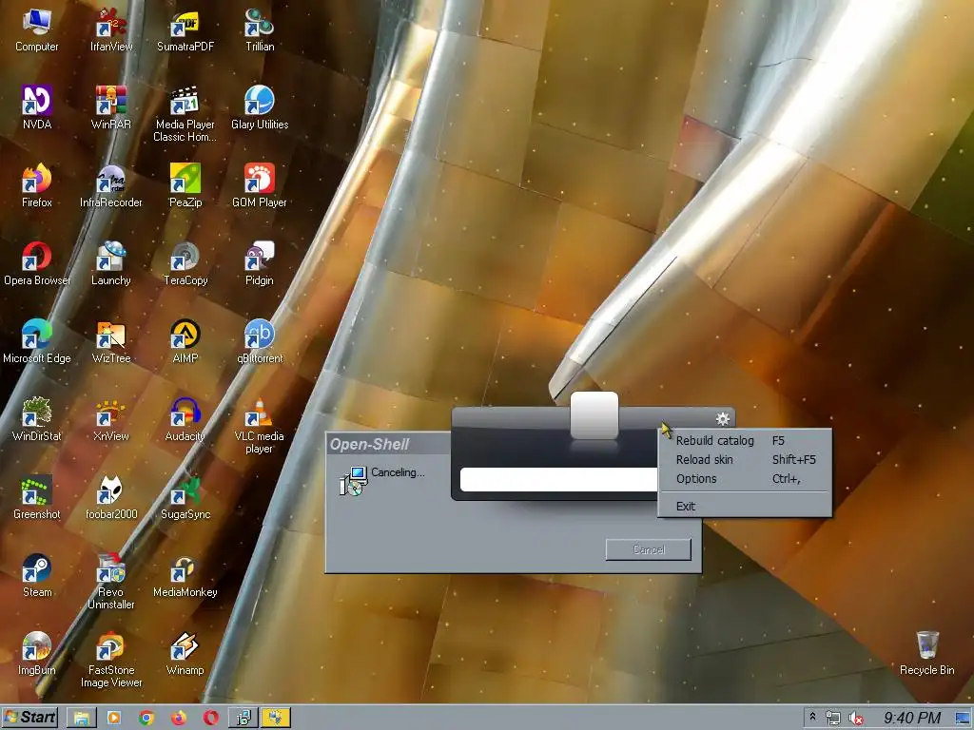Choose Rebuild catalog from the Launchy menu
This screenshot has width=974, height=730.
pos(744,441)
